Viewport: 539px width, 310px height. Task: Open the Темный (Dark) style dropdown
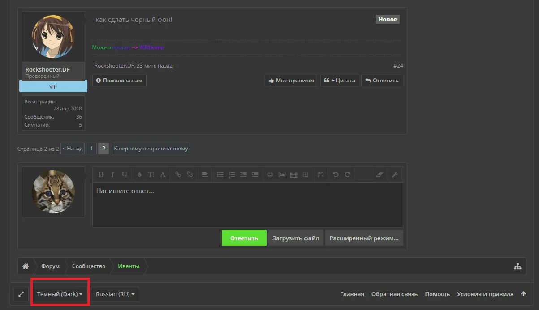(60, 294)
